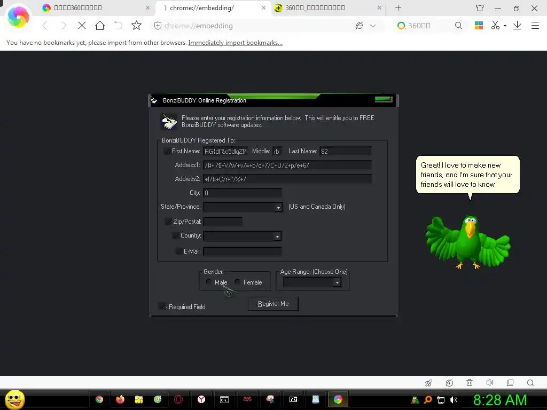Close the chrome://embedding/ tab
Screen dimensions: 547x410
click(263, 7)
